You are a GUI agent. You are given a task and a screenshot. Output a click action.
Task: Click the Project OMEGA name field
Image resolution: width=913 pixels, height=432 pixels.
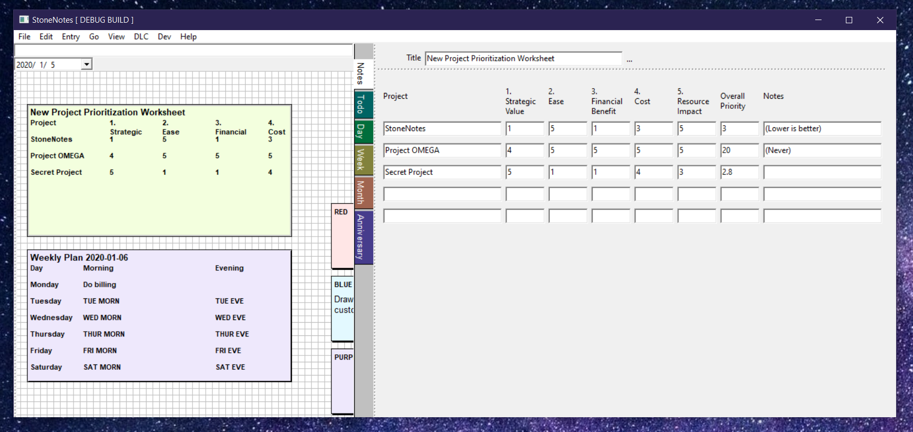click(x=442, y=151)
